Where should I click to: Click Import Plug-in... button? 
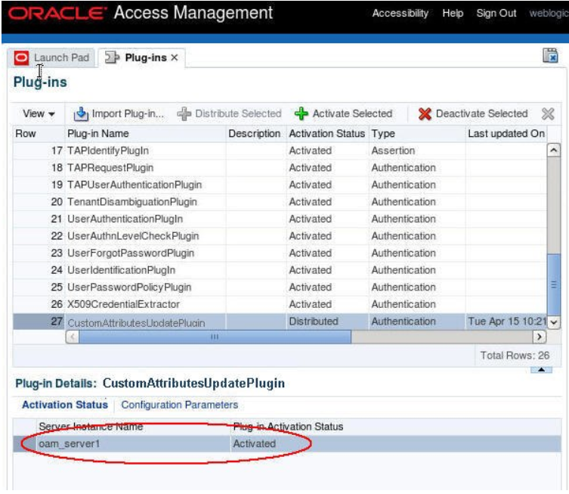pyautogui.click(x=119, y=113)
